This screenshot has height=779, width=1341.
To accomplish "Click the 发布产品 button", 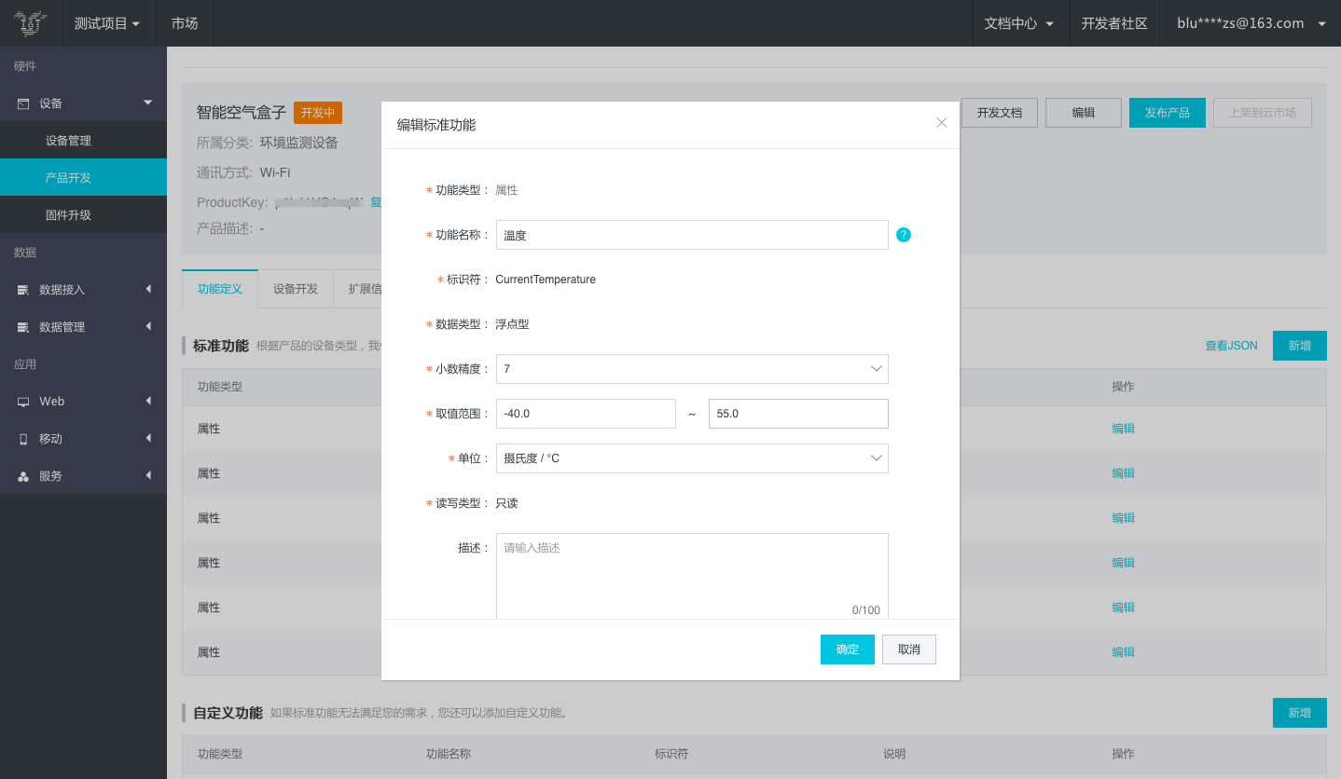I will (x=1168, y=113).
